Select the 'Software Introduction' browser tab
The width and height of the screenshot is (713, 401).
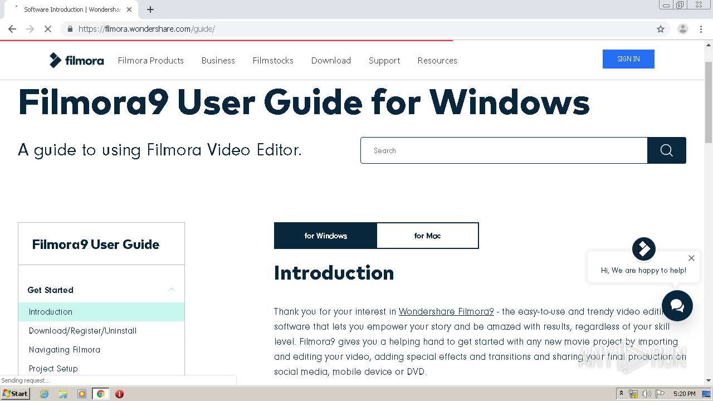click(x=71, y=9)
